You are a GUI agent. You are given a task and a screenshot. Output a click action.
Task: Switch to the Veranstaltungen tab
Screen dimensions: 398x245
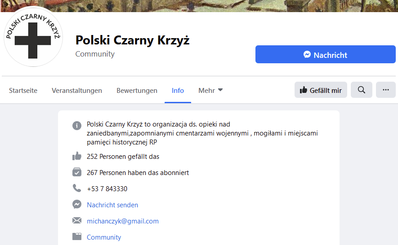pos(77,91)
